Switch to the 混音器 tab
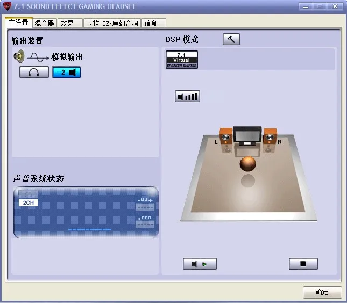This screenshot has width=347, height=303. [45, 23]
